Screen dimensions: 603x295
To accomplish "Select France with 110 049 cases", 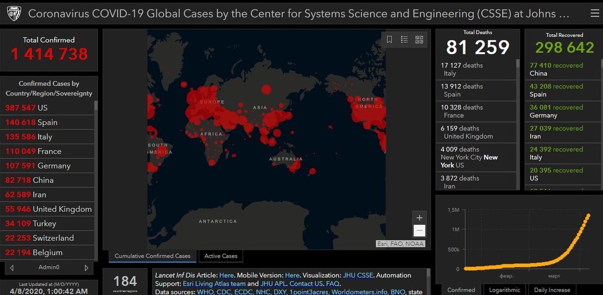I will click(47, 152).
